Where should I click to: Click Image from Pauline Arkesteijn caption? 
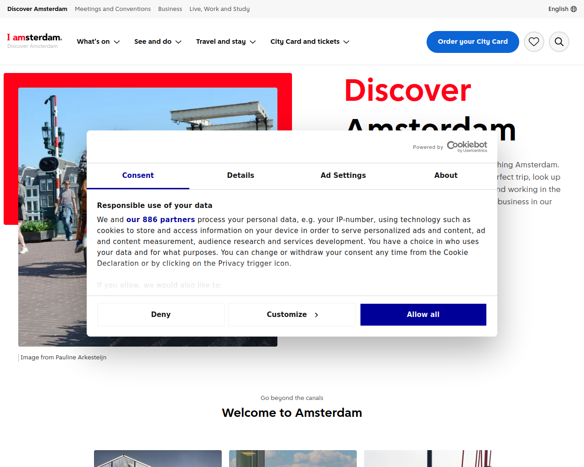click(x=63, y=358)
